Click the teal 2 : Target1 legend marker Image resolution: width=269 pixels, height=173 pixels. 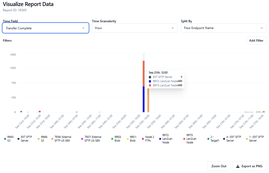pyautogui.click(x=208, y=139)
